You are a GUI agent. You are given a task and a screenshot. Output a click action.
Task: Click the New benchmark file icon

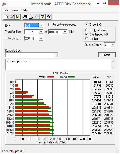pos(6,17)
